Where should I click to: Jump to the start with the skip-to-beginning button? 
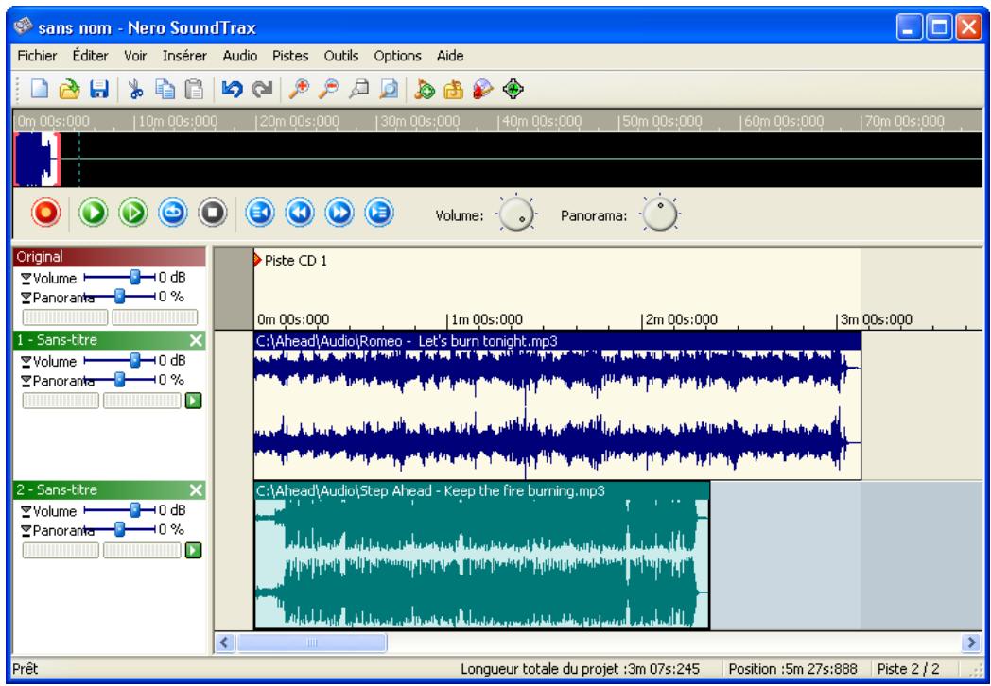pyautogui.click(x=260, y=213)
